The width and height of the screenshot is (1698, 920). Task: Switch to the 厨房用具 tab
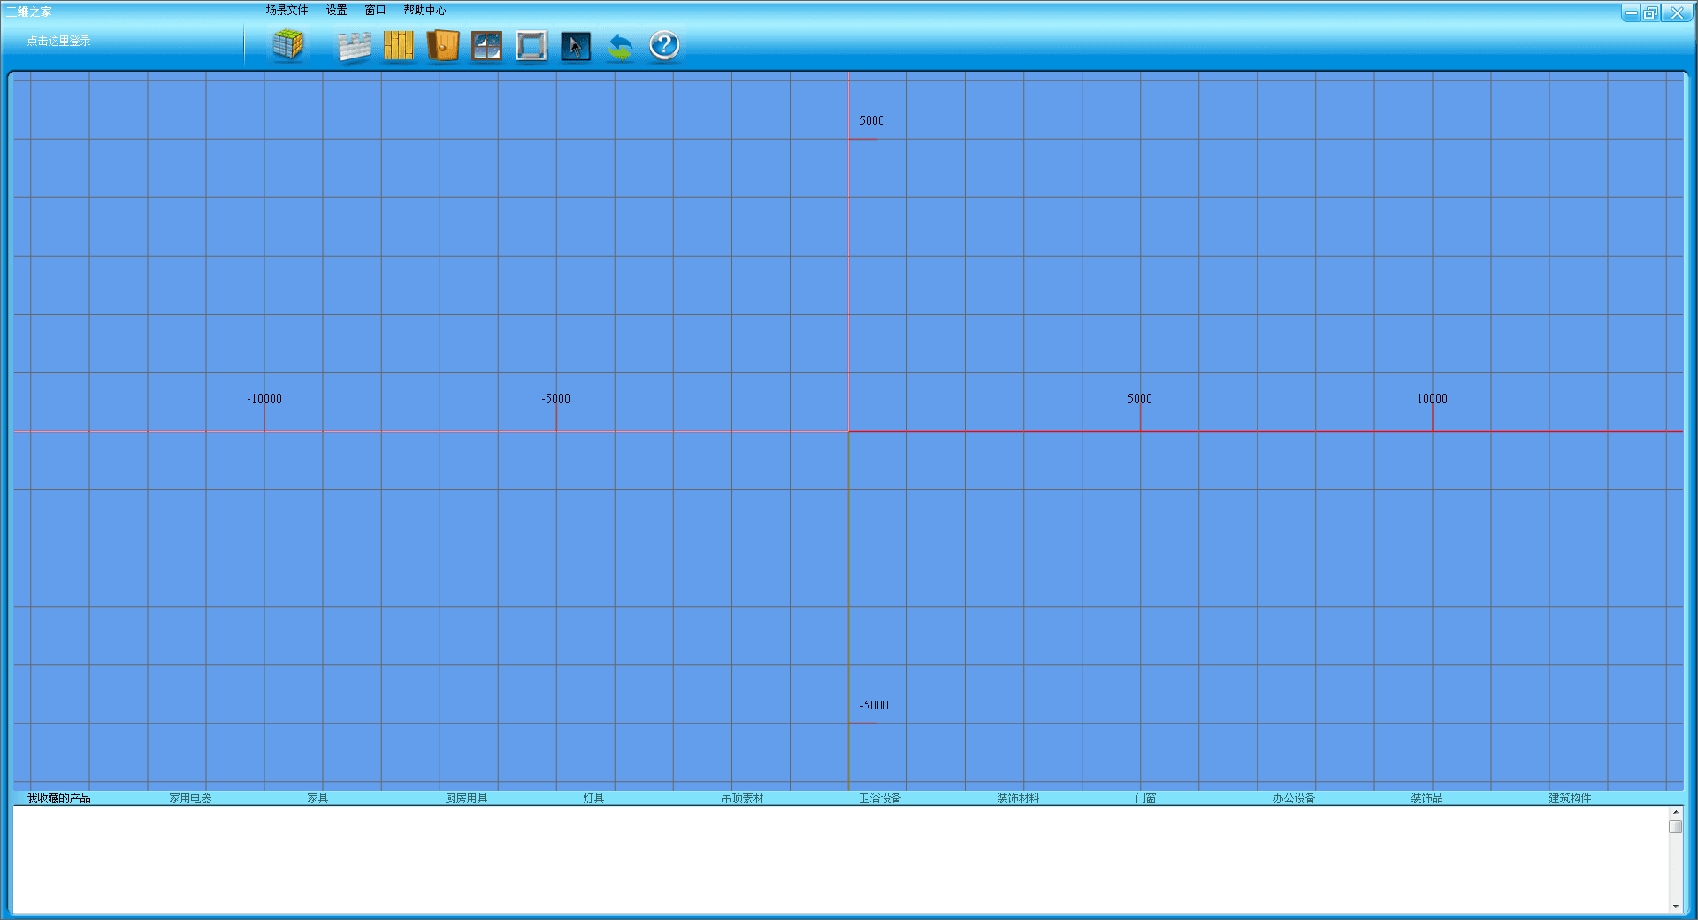pos(466,798)
